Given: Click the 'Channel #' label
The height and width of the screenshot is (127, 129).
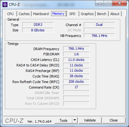Looking at the screenshot, I should [x=73, y=25].
